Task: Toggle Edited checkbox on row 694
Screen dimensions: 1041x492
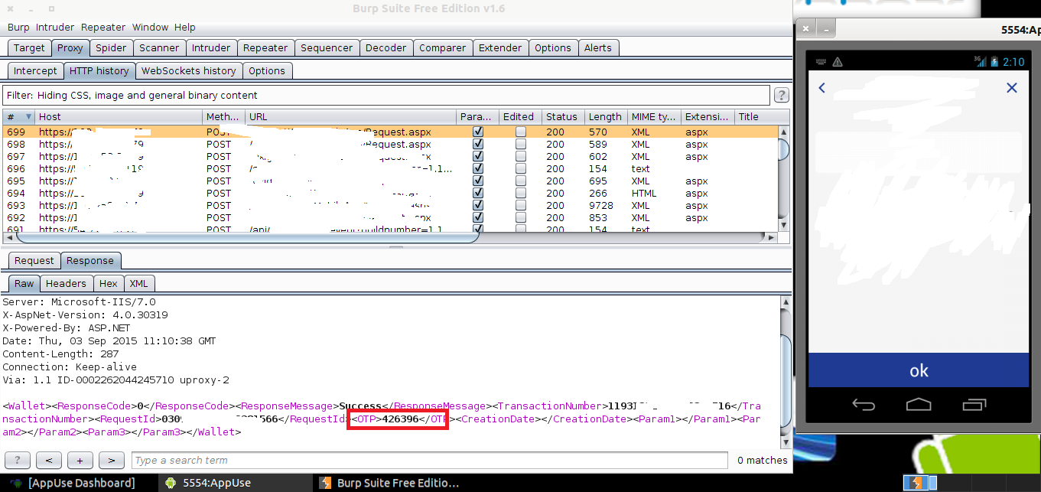Action: coord(521,193)
